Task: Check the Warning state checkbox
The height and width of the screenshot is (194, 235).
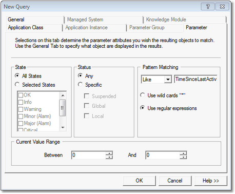Action: [21, 109]
